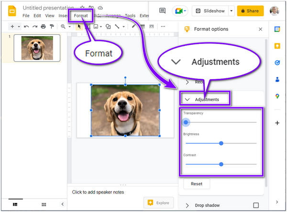Screen dimensions: 287x212
Task: Open the Google Slides home icon
Action: (12, 11)
